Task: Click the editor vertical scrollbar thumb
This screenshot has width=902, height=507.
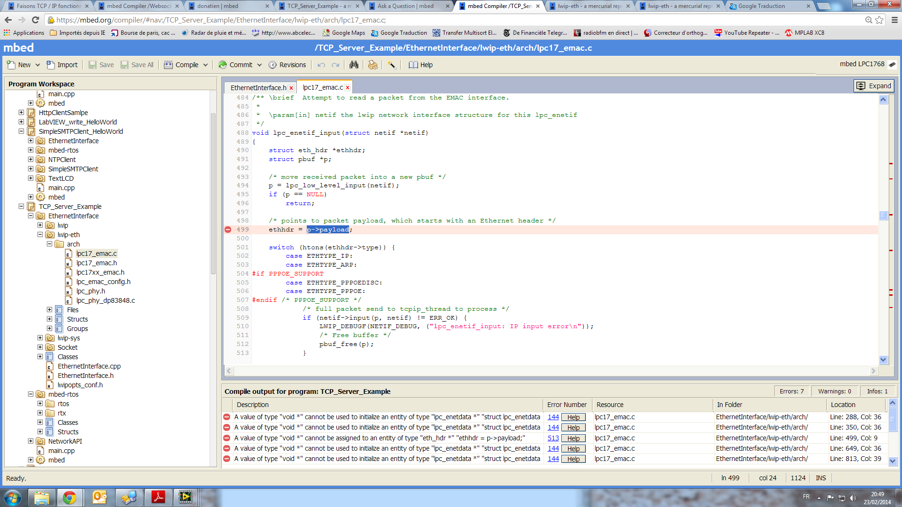Action: 883,215
